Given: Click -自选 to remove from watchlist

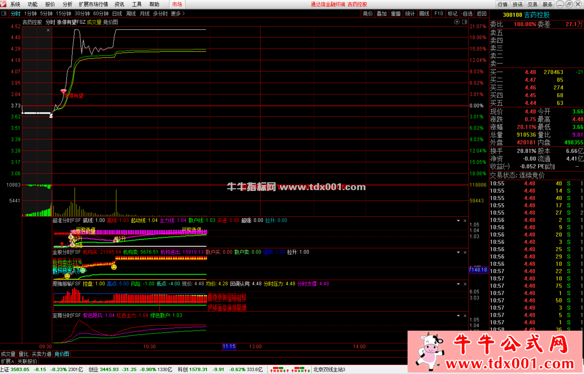Looking at the screenshot, I should point(467,14).
